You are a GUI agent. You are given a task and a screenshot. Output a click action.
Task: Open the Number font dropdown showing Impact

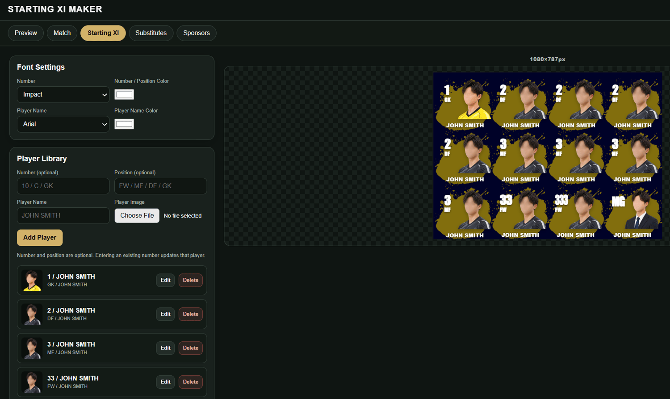[63, 95]
